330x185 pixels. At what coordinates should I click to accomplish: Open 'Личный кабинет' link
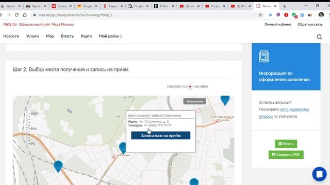[278, 24]
